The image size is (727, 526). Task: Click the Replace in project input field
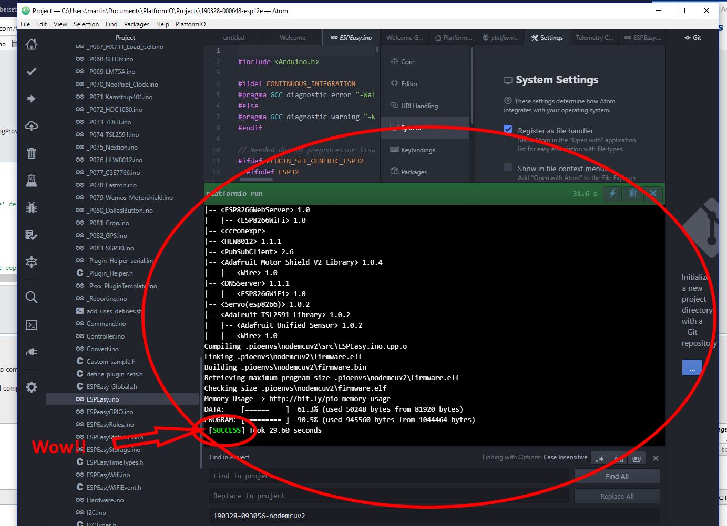pos(389,496)
